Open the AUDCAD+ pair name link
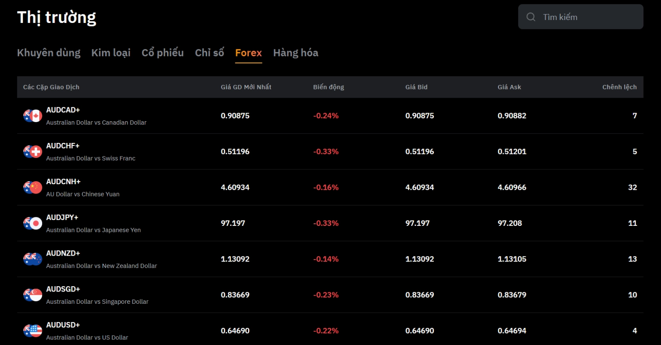The width and height of the screenshot is (661, 345). (x=63, y=110)
